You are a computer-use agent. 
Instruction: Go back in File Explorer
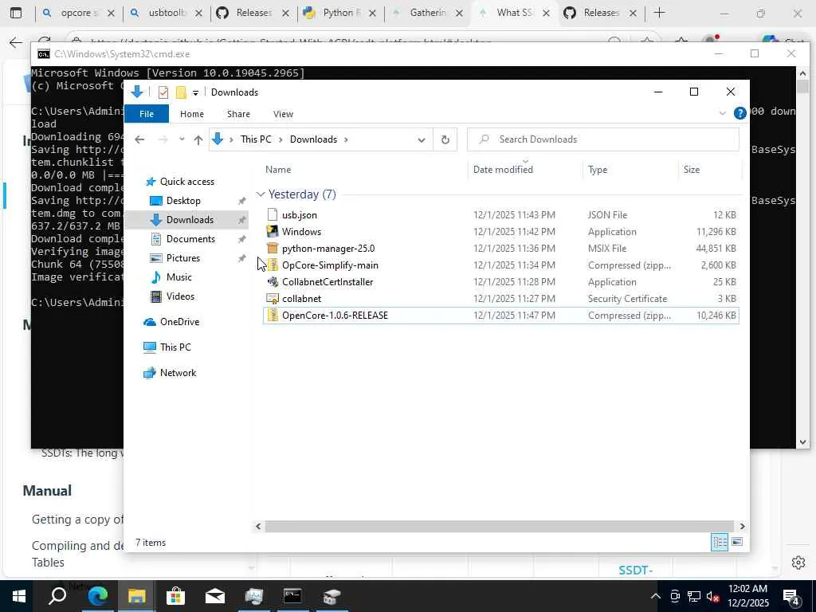139,139
